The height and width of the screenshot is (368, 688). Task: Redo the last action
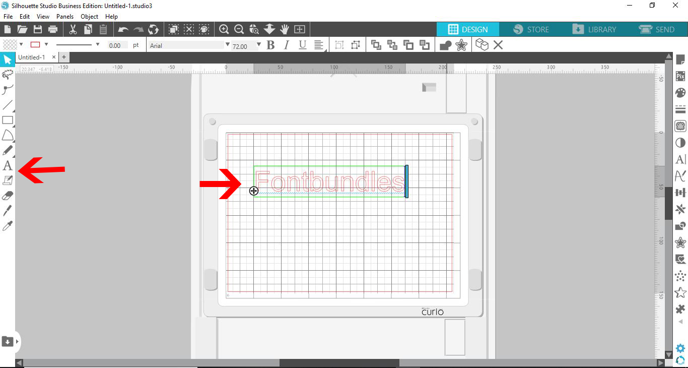139,29
